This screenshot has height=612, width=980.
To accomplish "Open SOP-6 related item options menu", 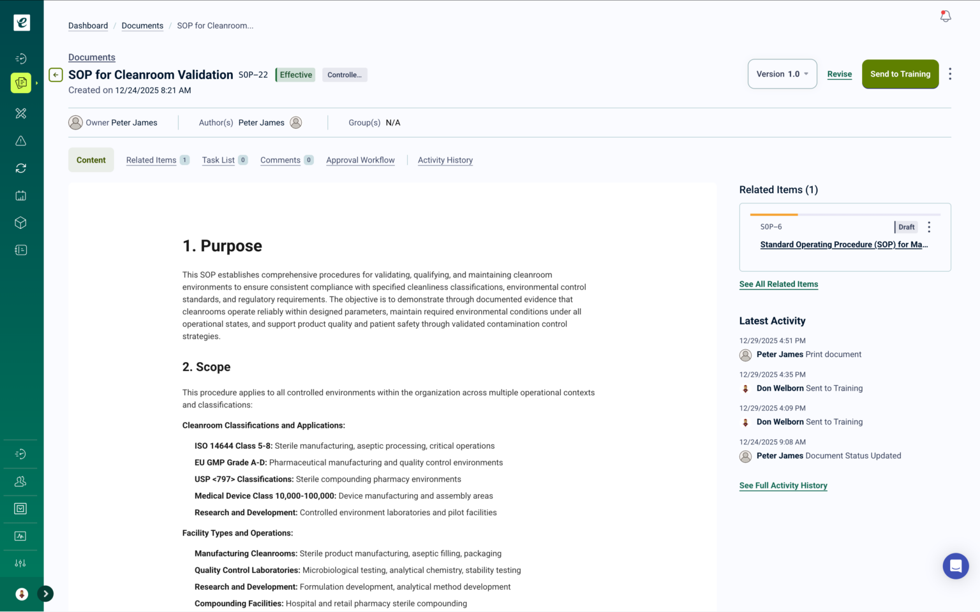I will 929,227.
